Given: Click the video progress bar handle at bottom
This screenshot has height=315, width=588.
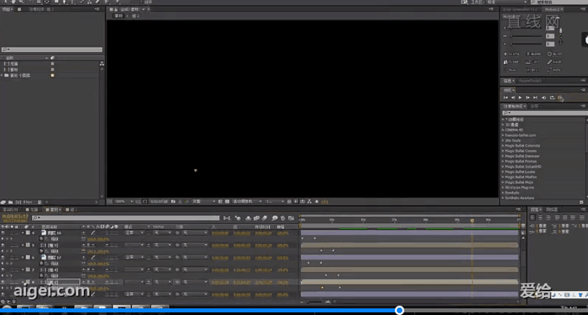Looking at the screenshot, I should (x=399, y=310).
